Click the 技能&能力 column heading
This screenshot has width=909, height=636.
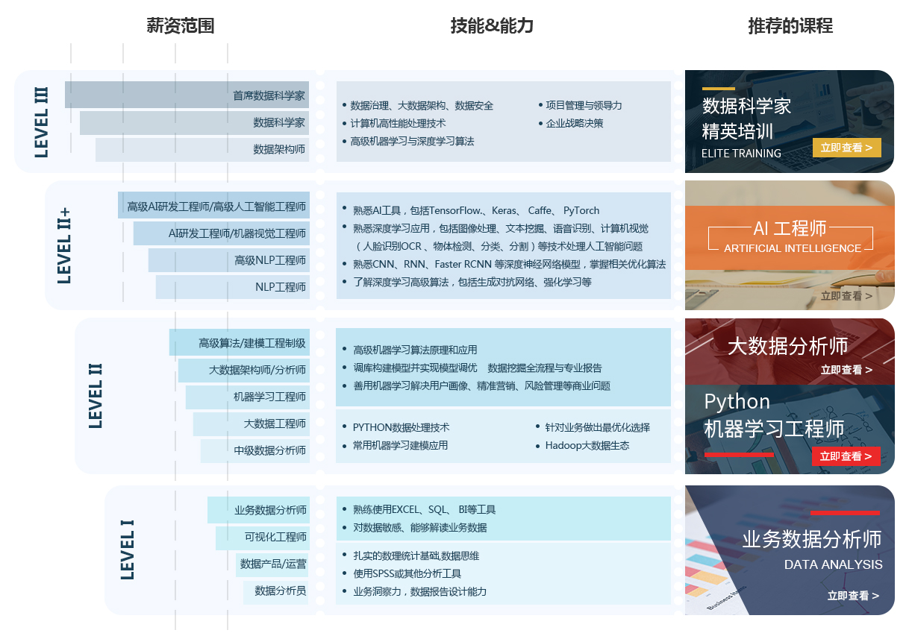[x=492, y=26]
